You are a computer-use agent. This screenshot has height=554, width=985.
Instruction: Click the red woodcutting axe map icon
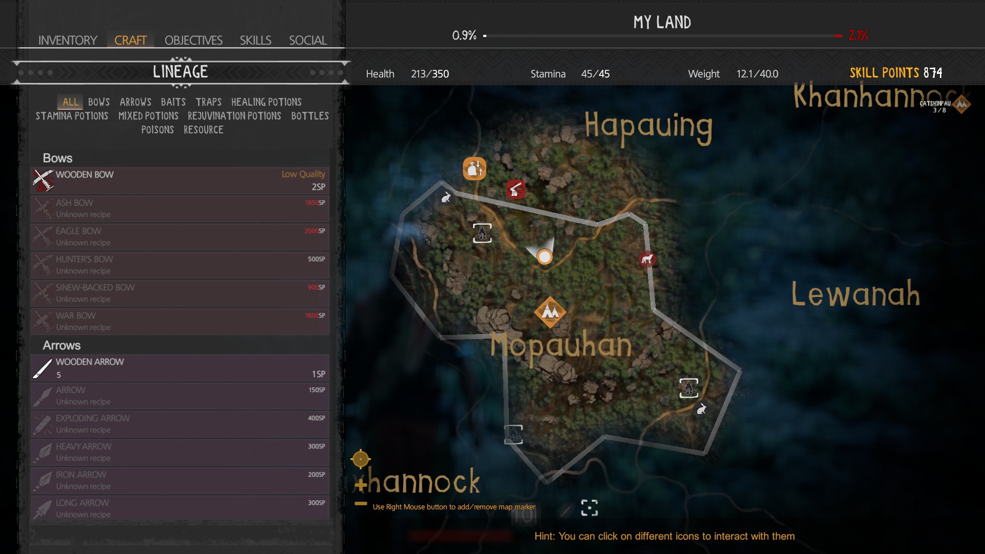(x=516, y=189)
